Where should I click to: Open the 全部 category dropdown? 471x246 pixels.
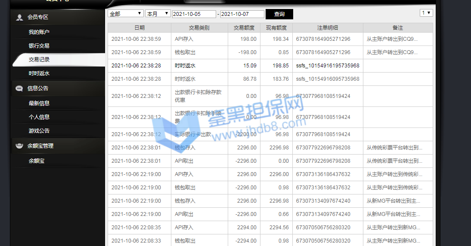tap(125, 14)
